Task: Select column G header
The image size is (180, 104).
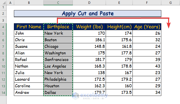Action: pyautogui.click(x=171, y=3)
